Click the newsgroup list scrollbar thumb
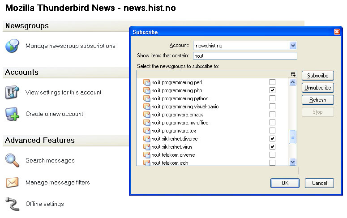Viewport: 347px width, 218px height. point(292,137)
